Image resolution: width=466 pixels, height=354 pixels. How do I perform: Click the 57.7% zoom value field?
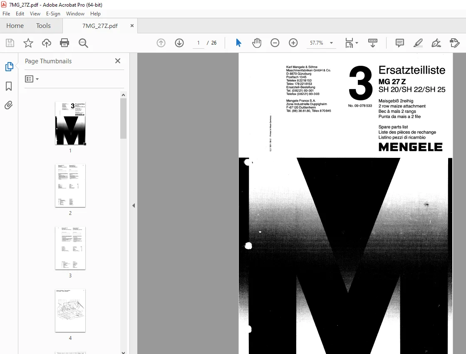(x=317, y=43)
